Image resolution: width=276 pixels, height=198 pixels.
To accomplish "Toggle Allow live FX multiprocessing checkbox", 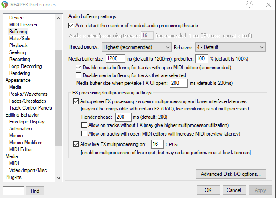I will point(76,144).
